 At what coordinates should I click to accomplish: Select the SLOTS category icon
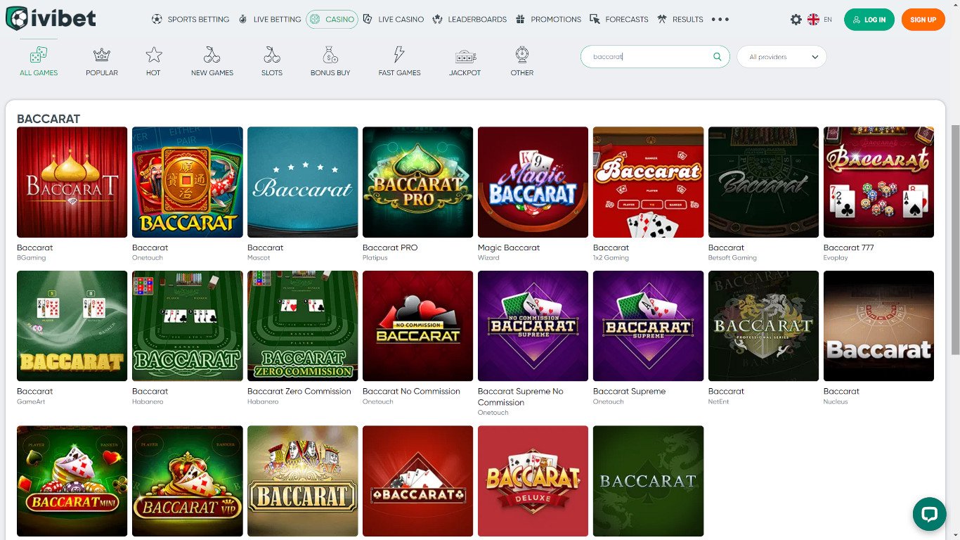click(x=271, y=56)
